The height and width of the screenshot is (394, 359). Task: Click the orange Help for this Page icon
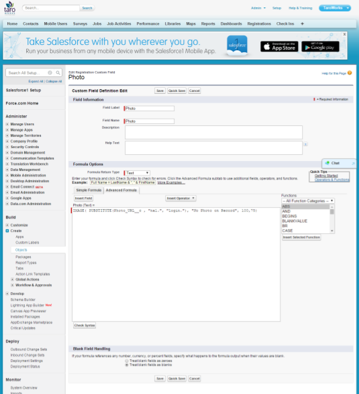coord(350,73)
